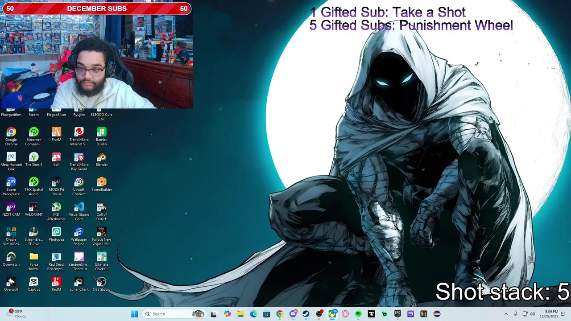Image resolution: width=571 pixels, height=321 pixels.
Task: Select the MSI Afterburner desktop icon
Action: [56, 211]
